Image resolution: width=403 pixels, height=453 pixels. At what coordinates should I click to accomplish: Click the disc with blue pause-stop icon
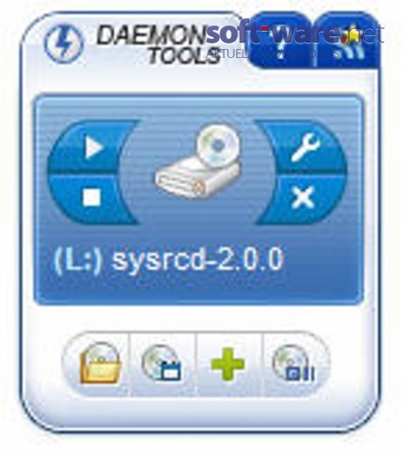coord(294,363)
